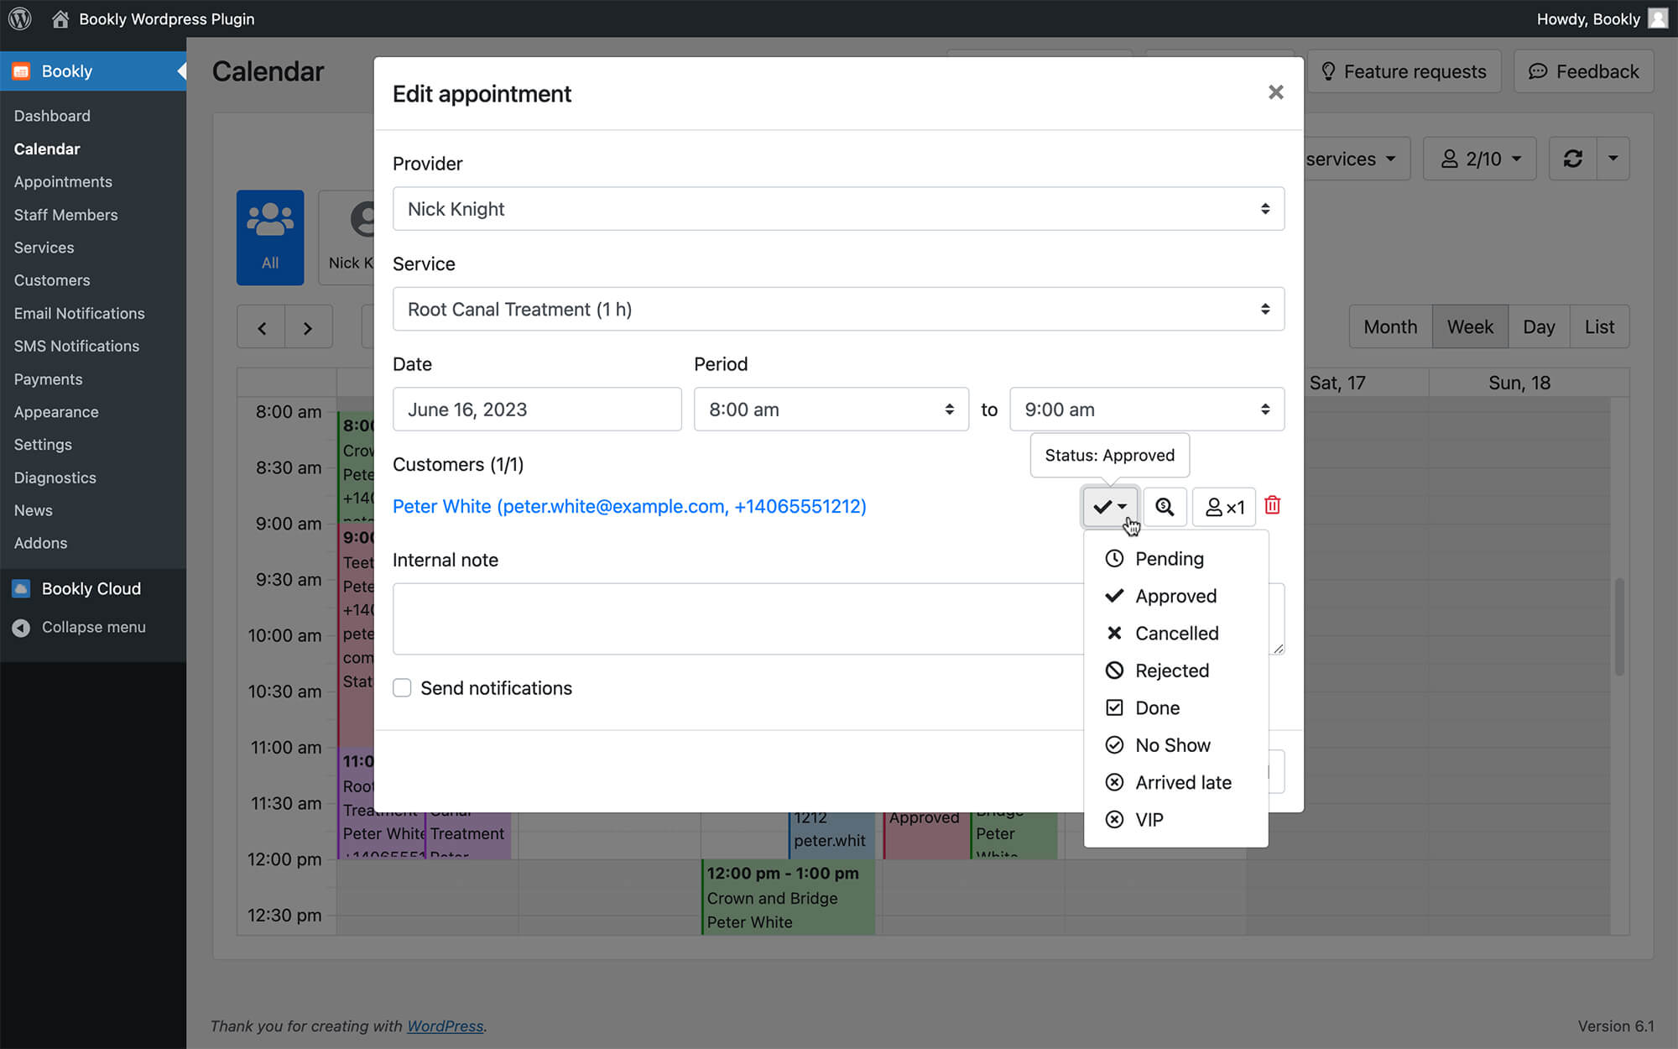Open SMS Notifications in sidebar

(x=76, y=346)
